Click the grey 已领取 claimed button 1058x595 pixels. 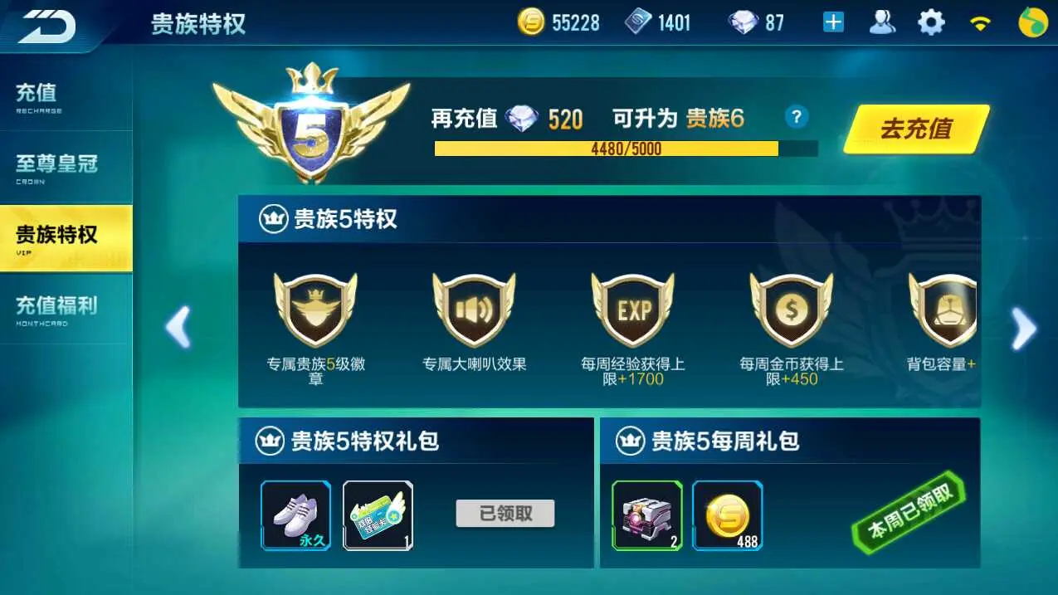(x=505, y=514)
